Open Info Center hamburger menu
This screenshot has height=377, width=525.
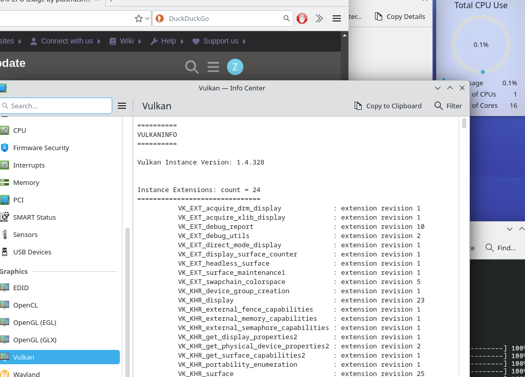(122, 106)
